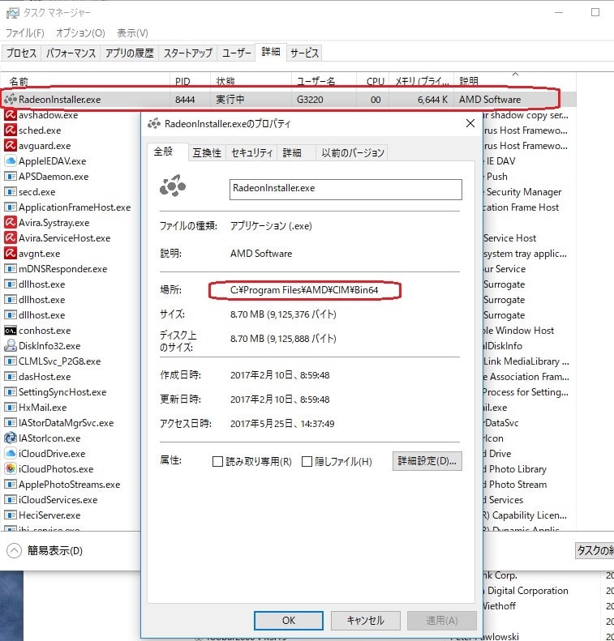This screenshot has width=614, height=641.
Task: Click the icon beside IAStorDataMgrSvc.exe
Action: (11, 423)
